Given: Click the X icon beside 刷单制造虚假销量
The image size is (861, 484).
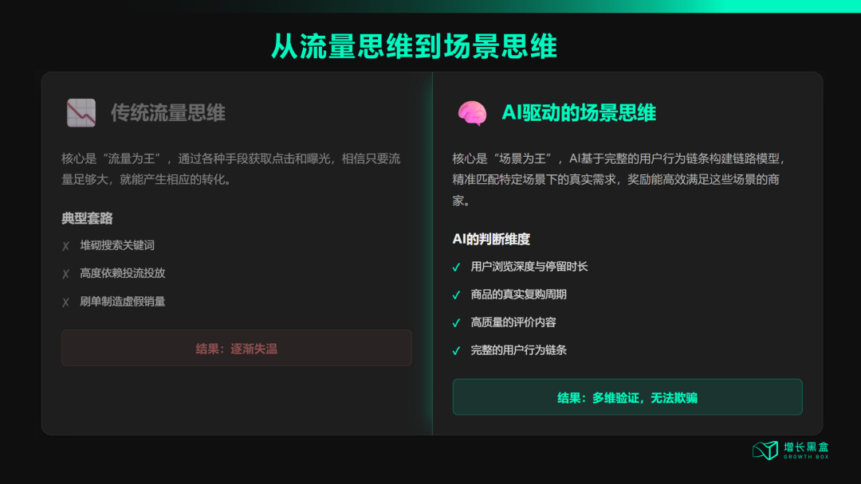Looking at the screenshot, I should 66,301.
